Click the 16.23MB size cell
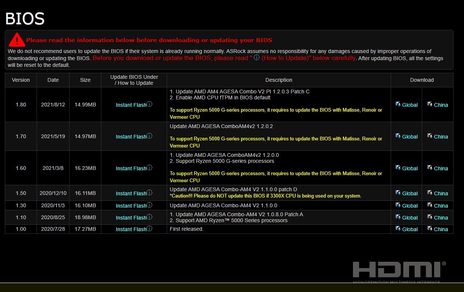Screen dimensions: 464x292 [x=85, y=168]
